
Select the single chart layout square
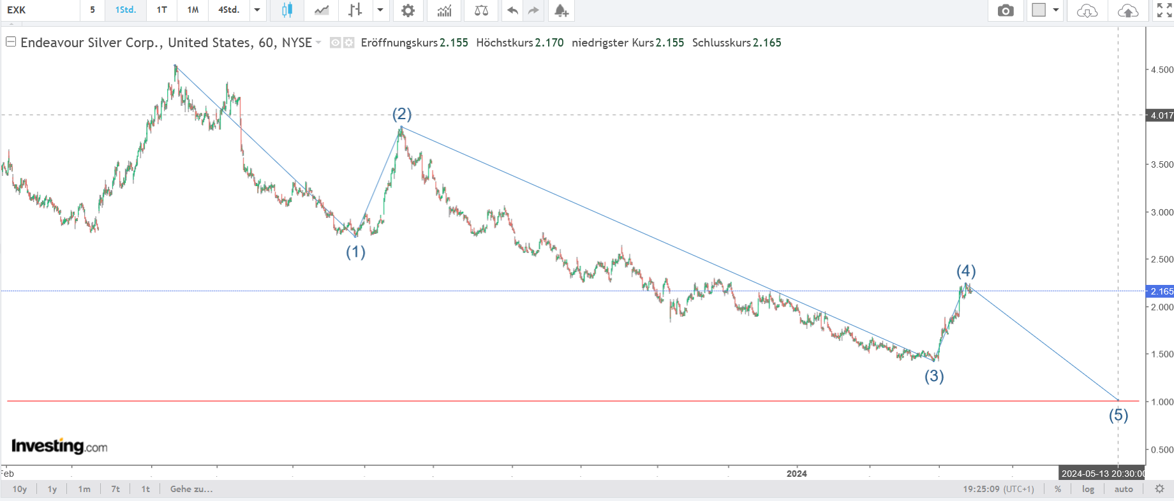click(1039, 10)
